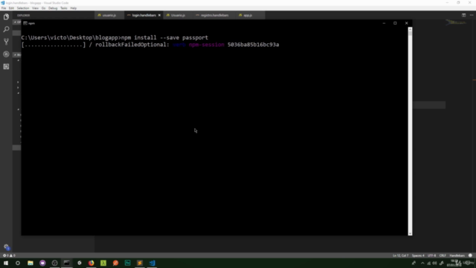Switch to the app.js tab
476x268 pixels.
[x=248, y=15]
